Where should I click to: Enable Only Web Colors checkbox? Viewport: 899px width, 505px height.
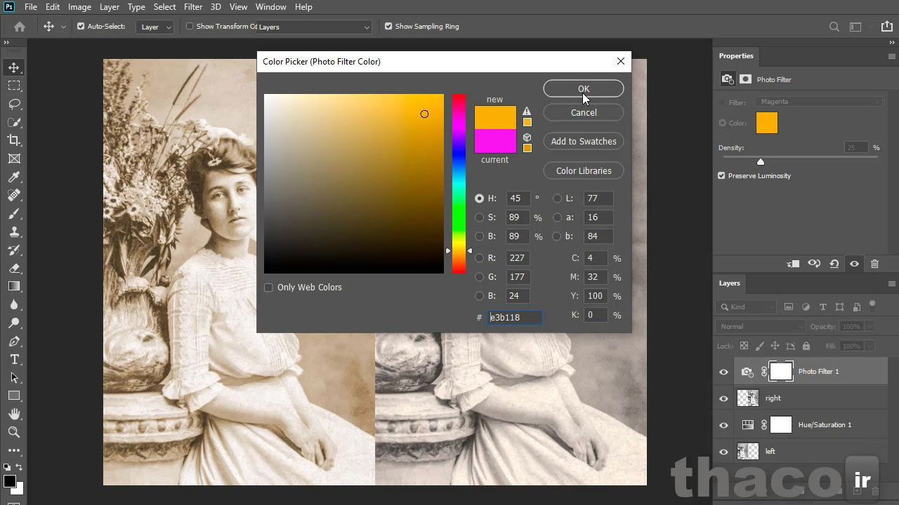(x=268, y=288)
